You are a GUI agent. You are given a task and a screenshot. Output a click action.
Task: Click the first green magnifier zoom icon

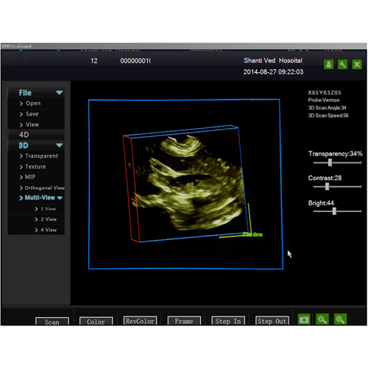pyautogui.click(x=322, y=319)
